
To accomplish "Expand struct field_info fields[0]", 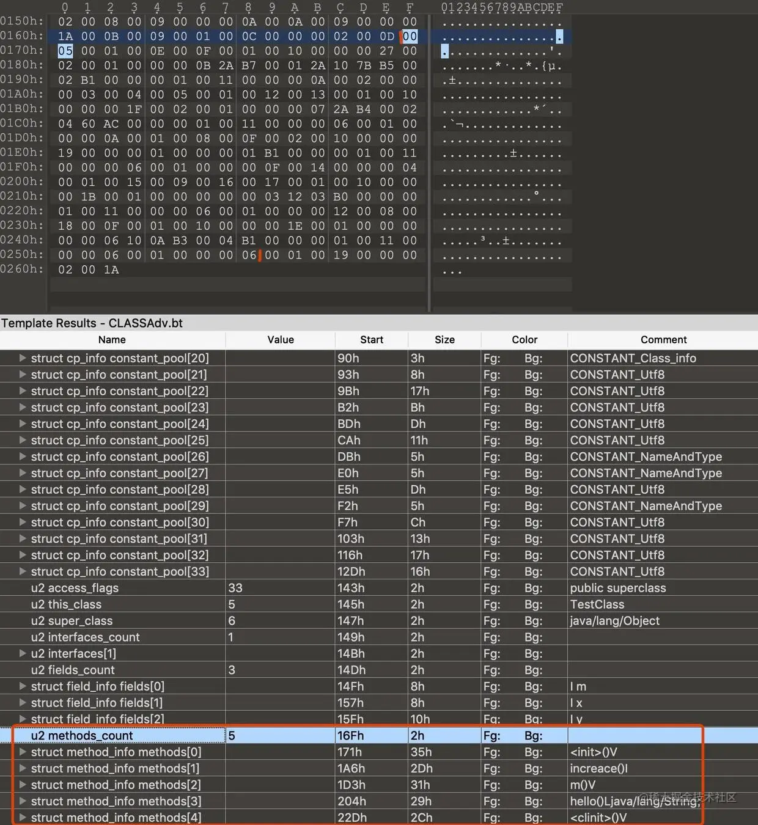I will click(23, 686).
